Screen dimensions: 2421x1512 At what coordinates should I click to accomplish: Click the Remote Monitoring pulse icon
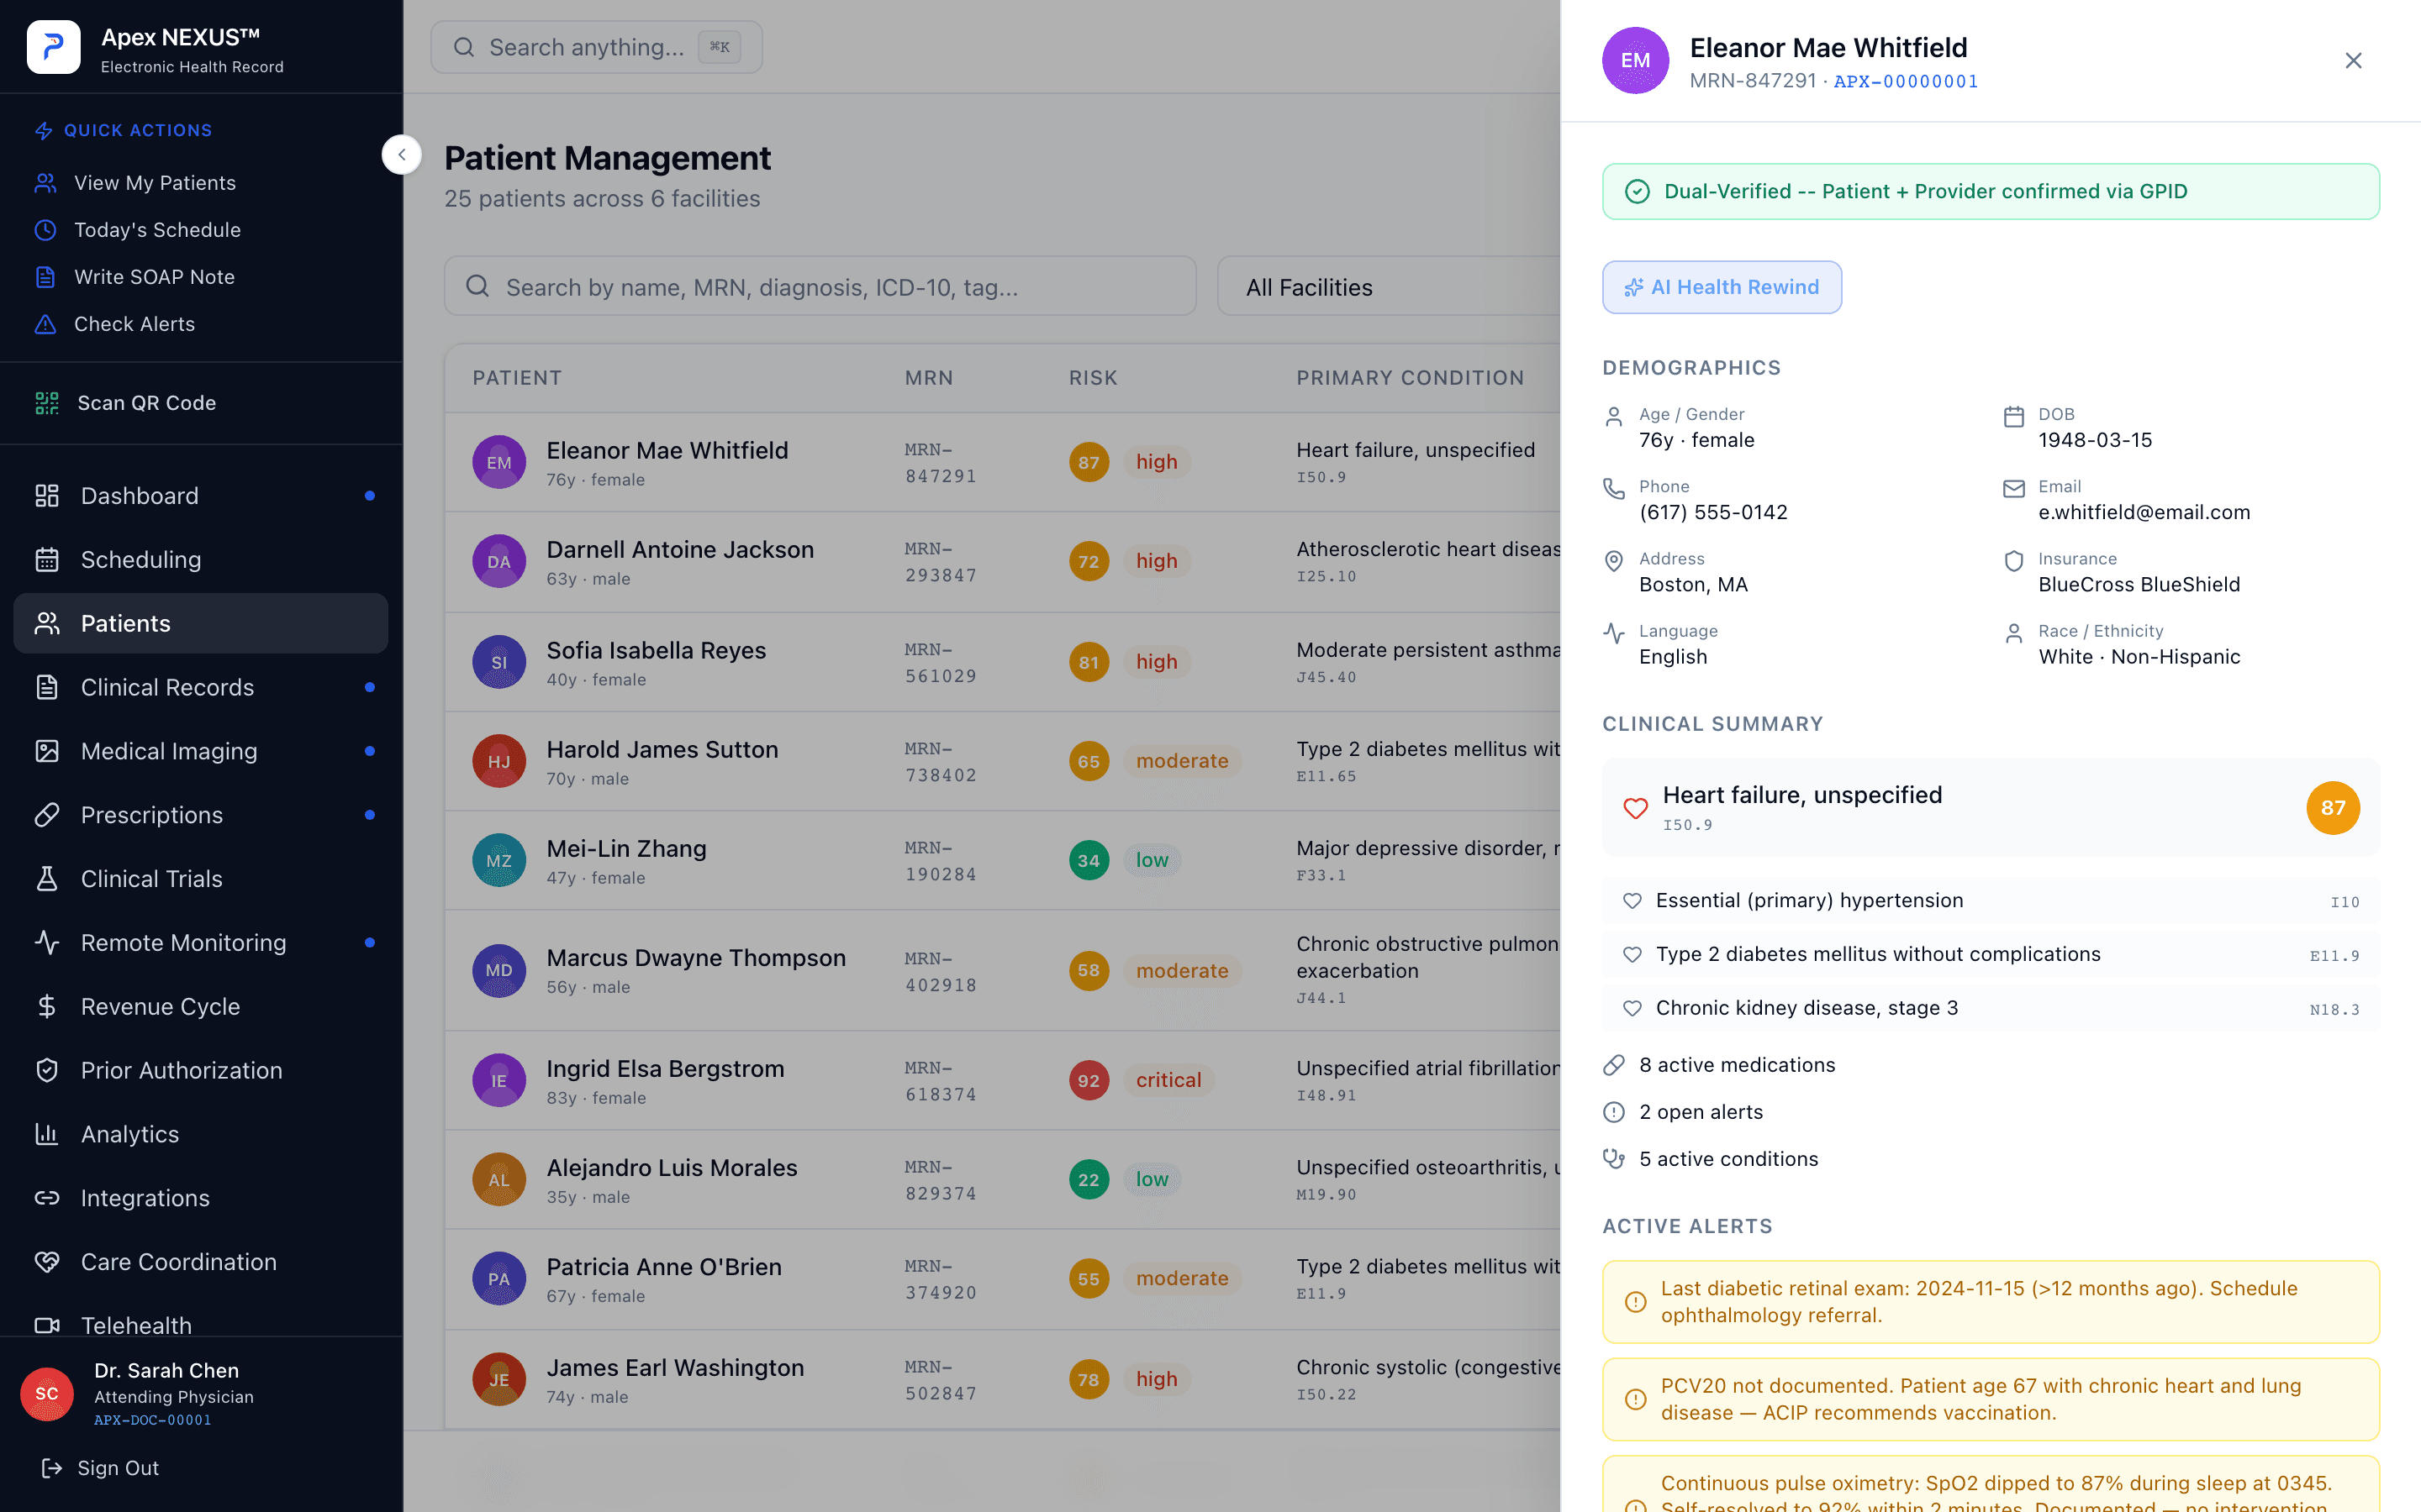point(47,943)
